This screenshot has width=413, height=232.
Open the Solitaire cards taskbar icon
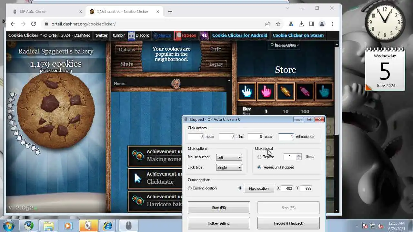[89, 226]
